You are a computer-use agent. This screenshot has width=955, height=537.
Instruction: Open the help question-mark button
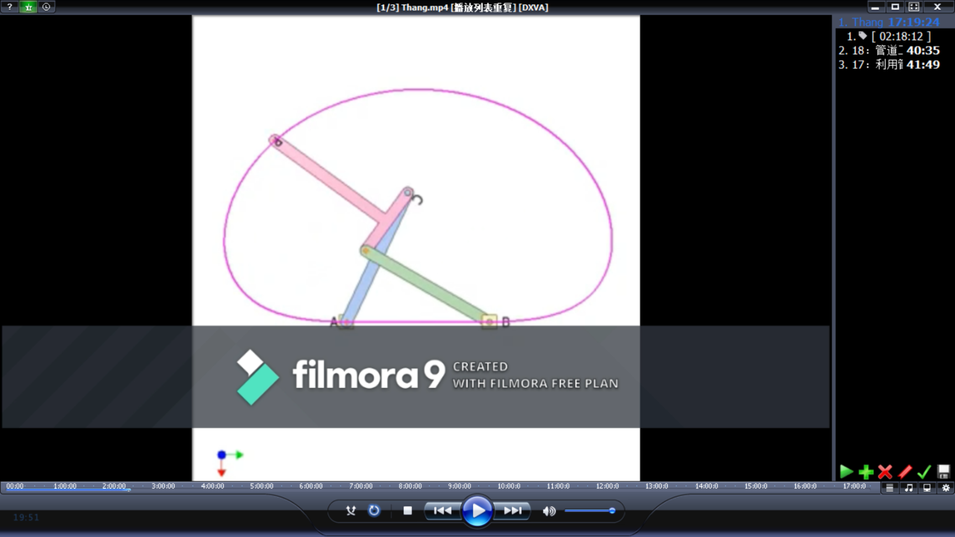click(x=9, y=7)
